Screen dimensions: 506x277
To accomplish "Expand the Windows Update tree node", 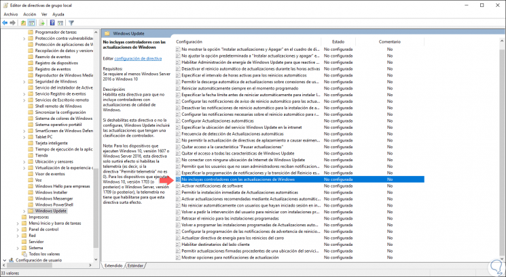I will [x=24, y=211].
